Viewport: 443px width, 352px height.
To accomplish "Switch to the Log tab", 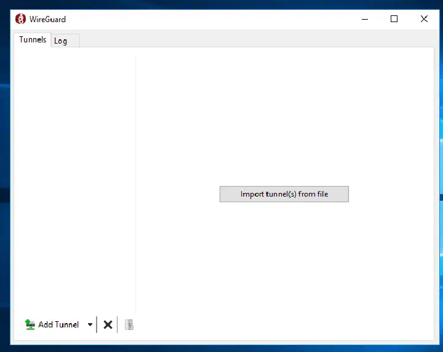I will 65,41.
